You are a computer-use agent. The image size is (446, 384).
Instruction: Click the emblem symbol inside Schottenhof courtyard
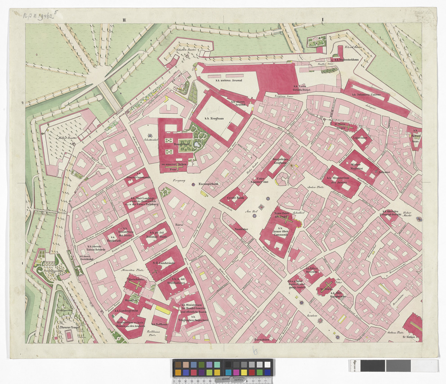click(x=152, y=135)
